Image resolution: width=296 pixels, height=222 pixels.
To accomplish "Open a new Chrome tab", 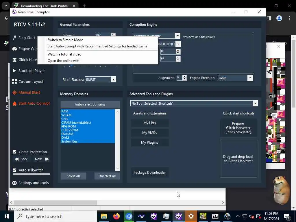I will 84,6.
